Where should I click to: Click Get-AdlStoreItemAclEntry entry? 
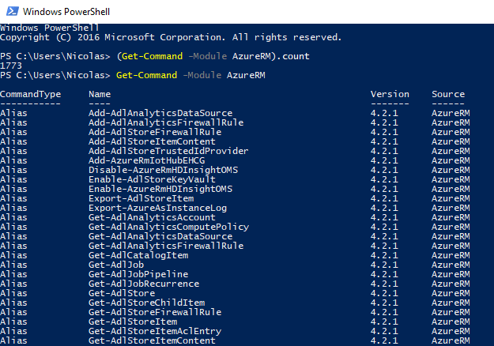pyautogui.click(x=155, y=331)
